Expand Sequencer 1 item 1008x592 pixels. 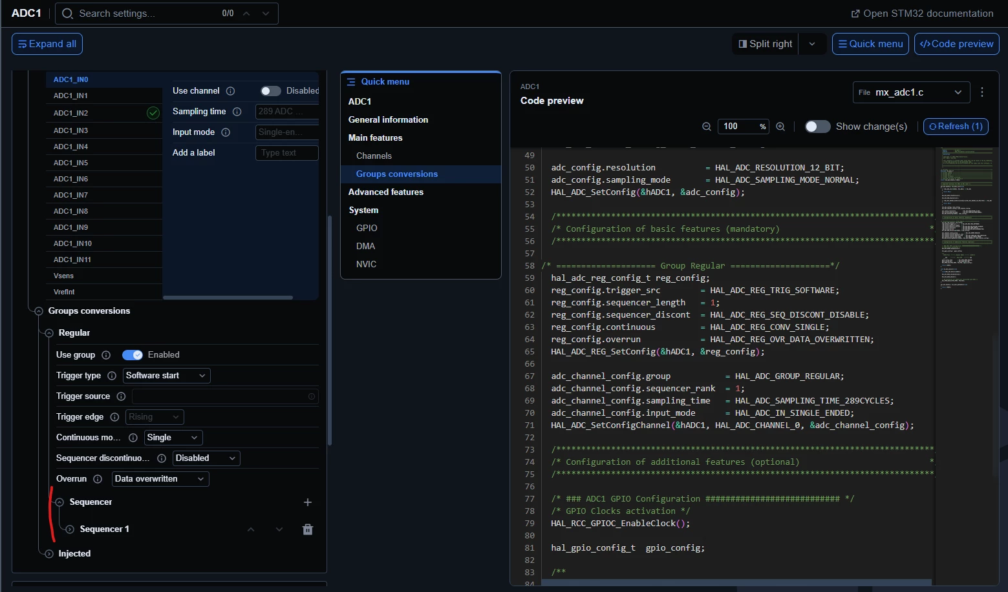(70, 529)
